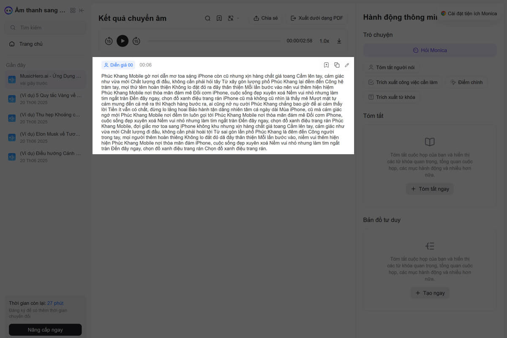
Task: Select Tóm tắt người nói action
Action: tap(392, 67)
